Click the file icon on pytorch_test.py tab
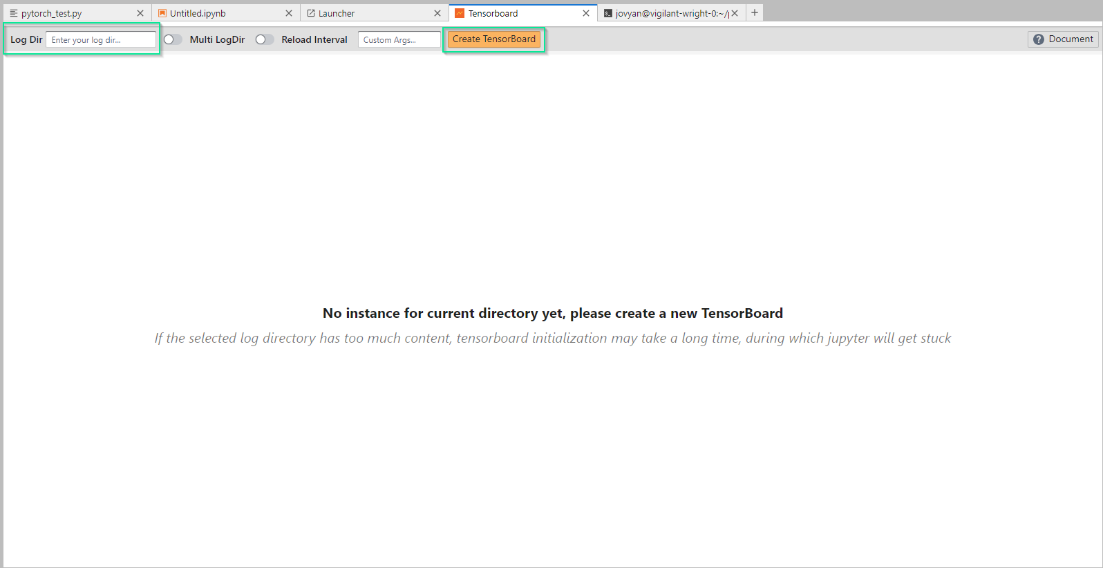Screen dimensions: 1103x568 click(x=14, y=13)
